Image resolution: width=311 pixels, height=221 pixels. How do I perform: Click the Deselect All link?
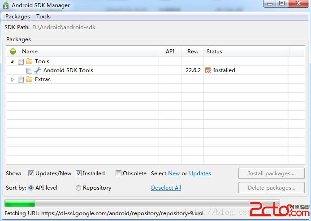click(166, 188)
